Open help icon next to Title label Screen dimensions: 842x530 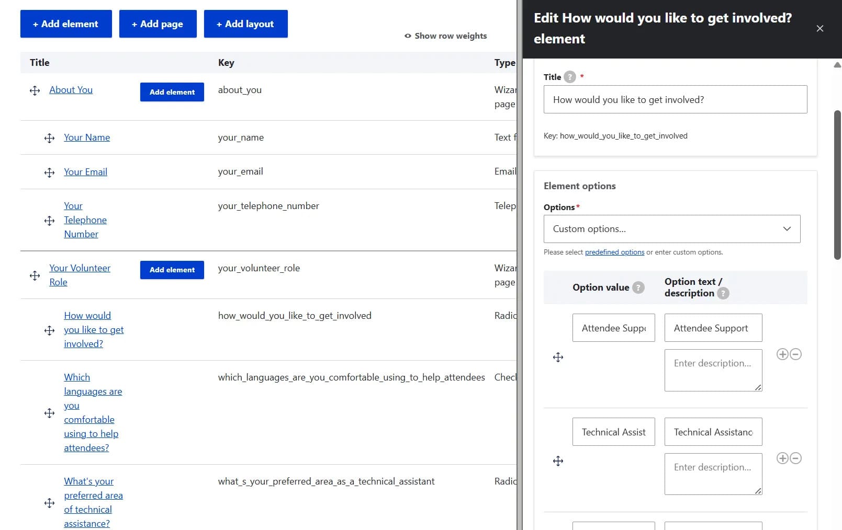click(570, 77)
